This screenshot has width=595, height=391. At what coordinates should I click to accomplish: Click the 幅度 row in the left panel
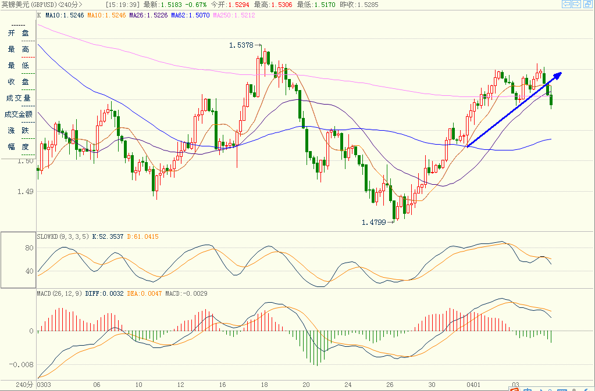[18, 147]
